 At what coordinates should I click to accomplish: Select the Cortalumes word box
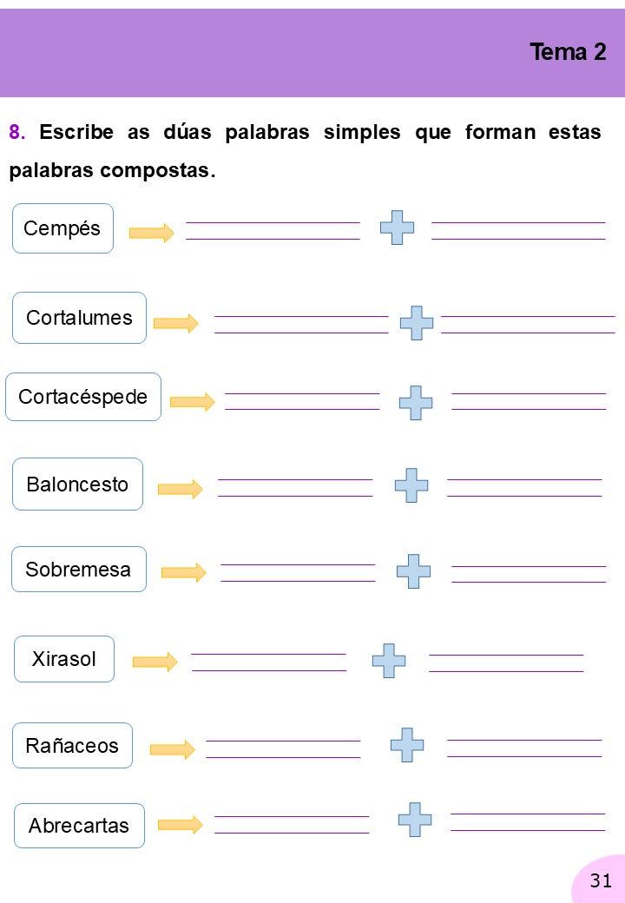pos(79,318)
